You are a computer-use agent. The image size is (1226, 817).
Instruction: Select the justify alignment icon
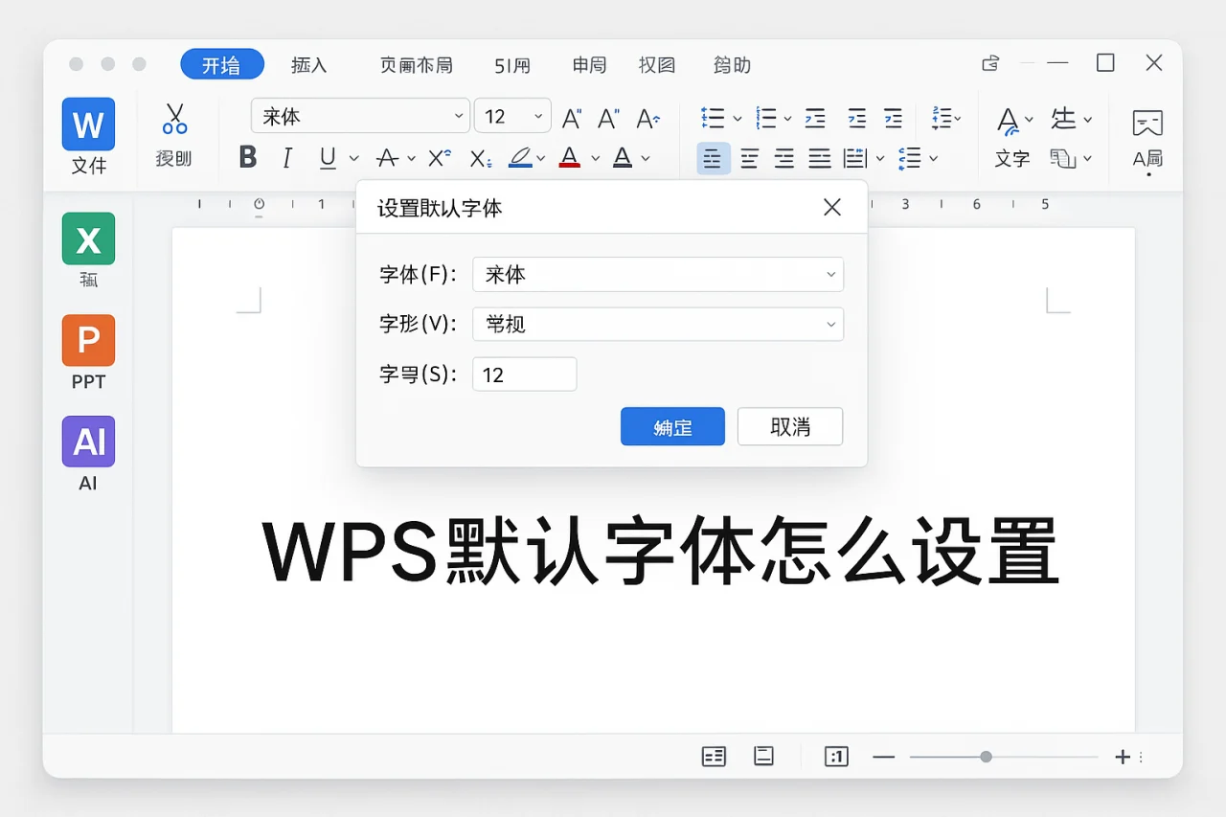(x=820, y=157)
